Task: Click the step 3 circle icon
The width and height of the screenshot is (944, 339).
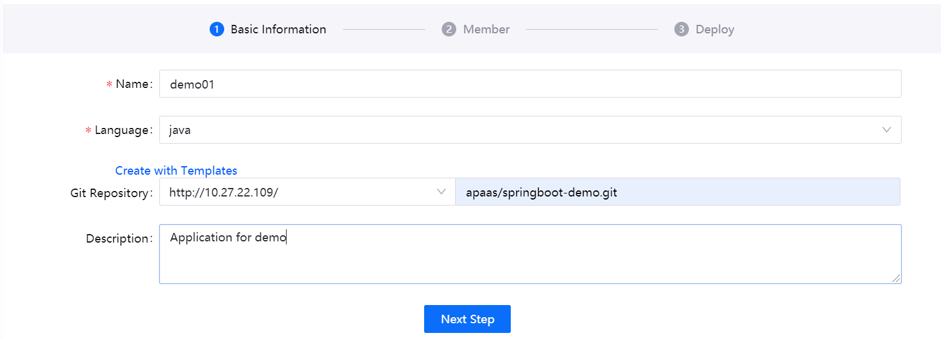Action: pos(681,29)
